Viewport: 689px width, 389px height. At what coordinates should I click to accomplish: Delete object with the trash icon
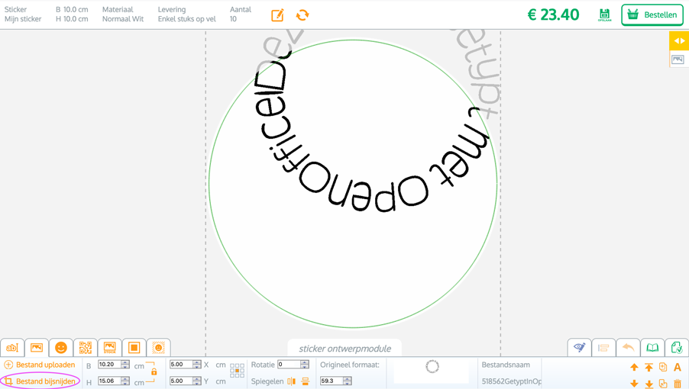678,384
